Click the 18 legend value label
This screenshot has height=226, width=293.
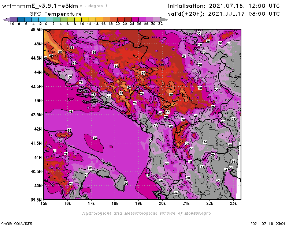[111, 24]
